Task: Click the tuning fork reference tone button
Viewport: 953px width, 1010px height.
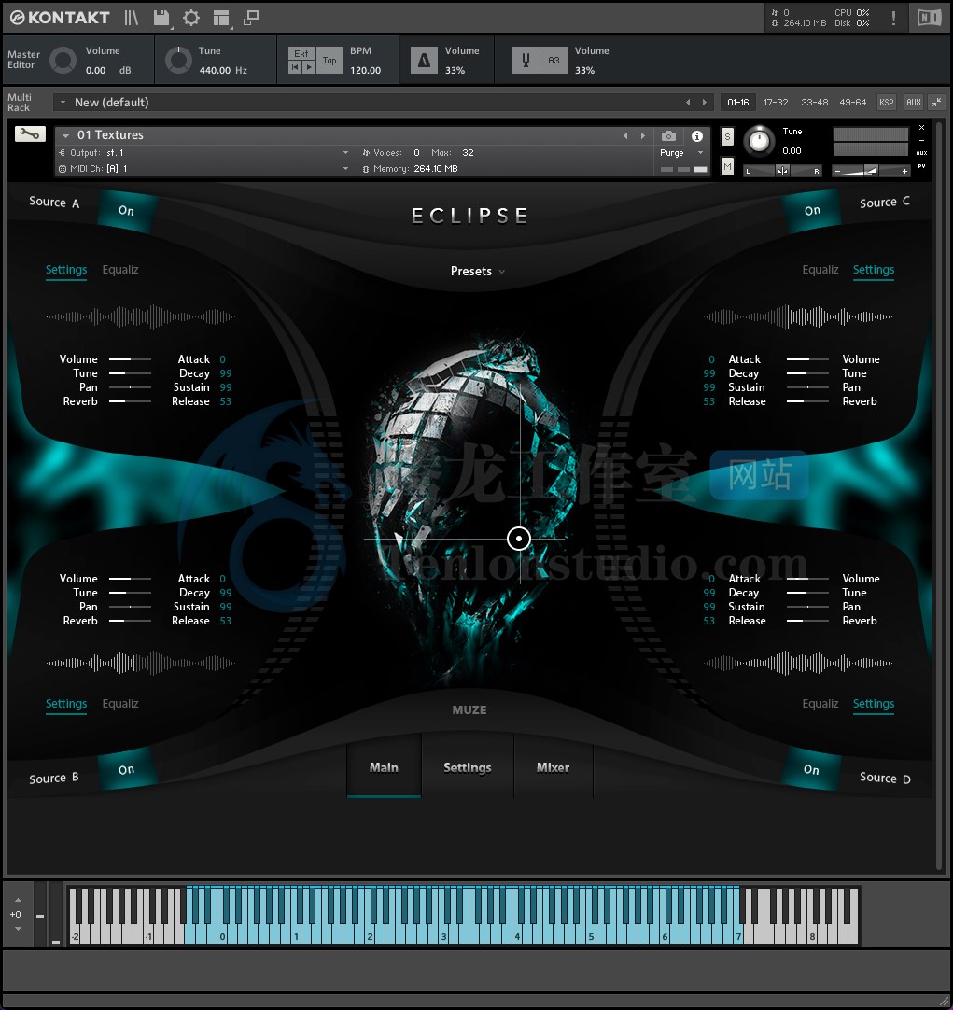Action: pyautogui.click(x=526, y=61)
